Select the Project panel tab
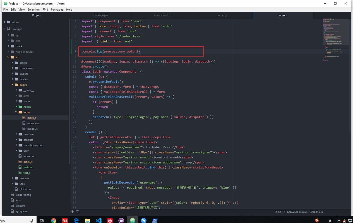The width and height of the screenshot is (353, 223). pyautogui.click(x=36, y=15)
